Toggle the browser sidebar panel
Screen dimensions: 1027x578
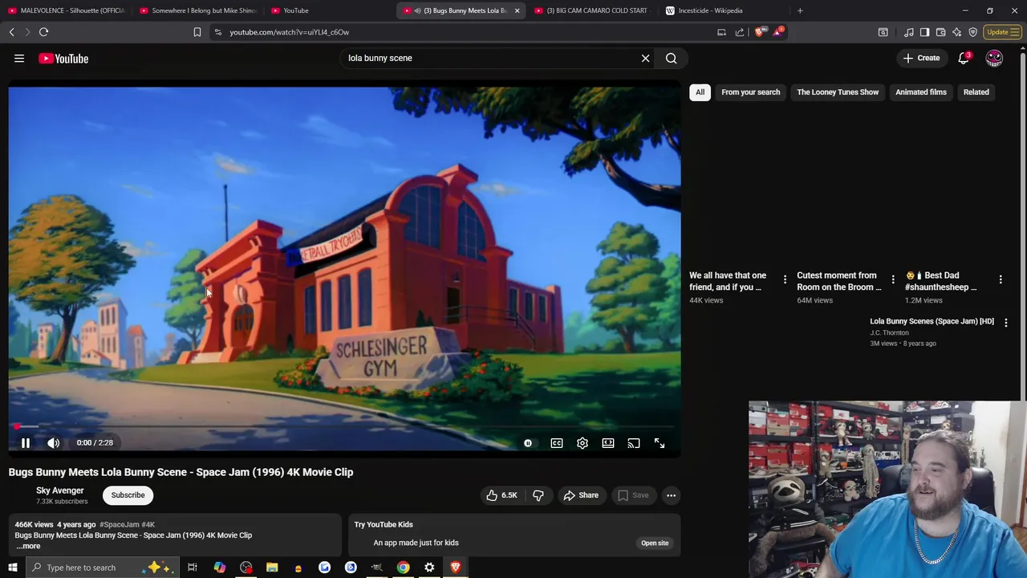(924, 32)
